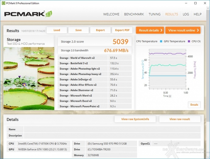Open Result details
Viewport: 210px width, 159px height.
[150, 30]
